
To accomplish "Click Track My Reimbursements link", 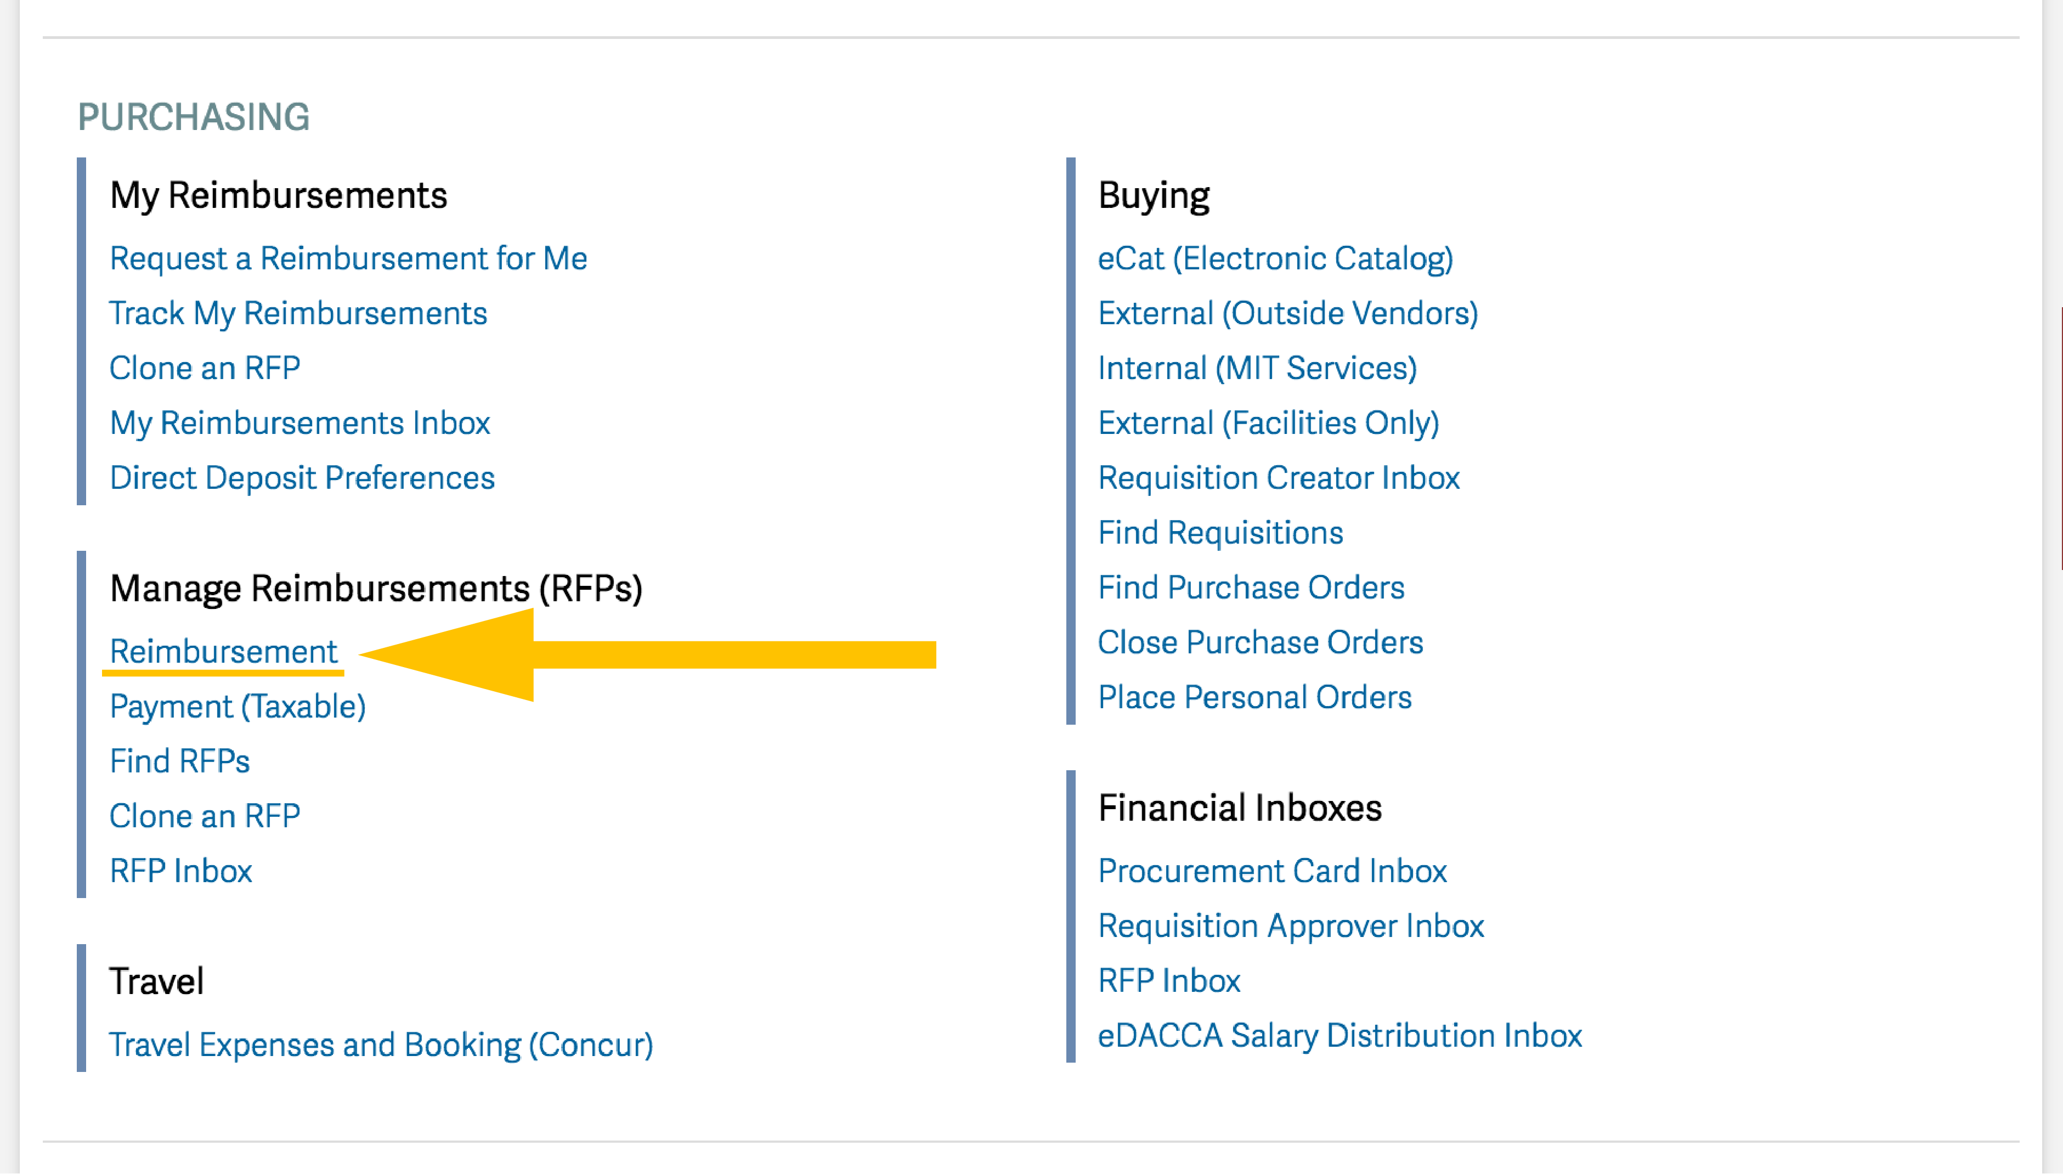I will point(298,314).
